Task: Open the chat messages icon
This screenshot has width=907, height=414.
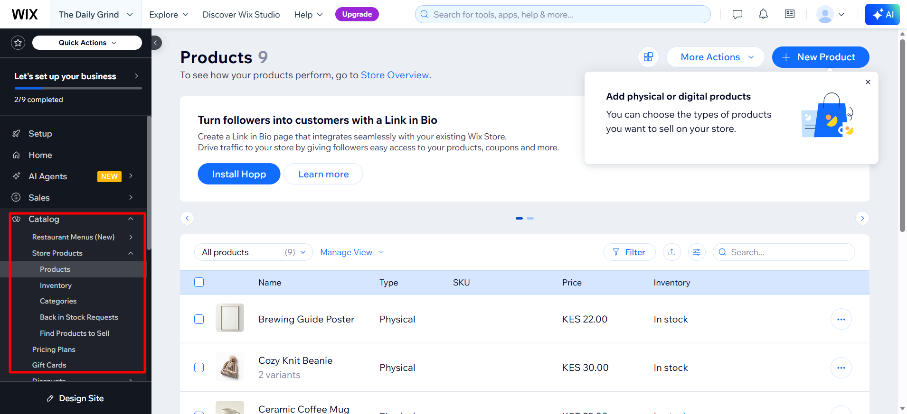Action: click(x=737, y=14)
